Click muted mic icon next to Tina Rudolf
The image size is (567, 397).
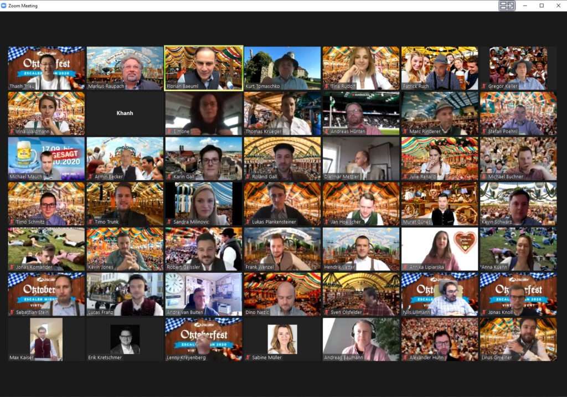tap(327, 86)
